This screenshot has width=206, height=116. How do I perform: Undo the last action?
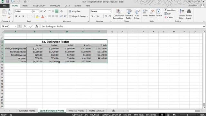click(x=12, y=2)
